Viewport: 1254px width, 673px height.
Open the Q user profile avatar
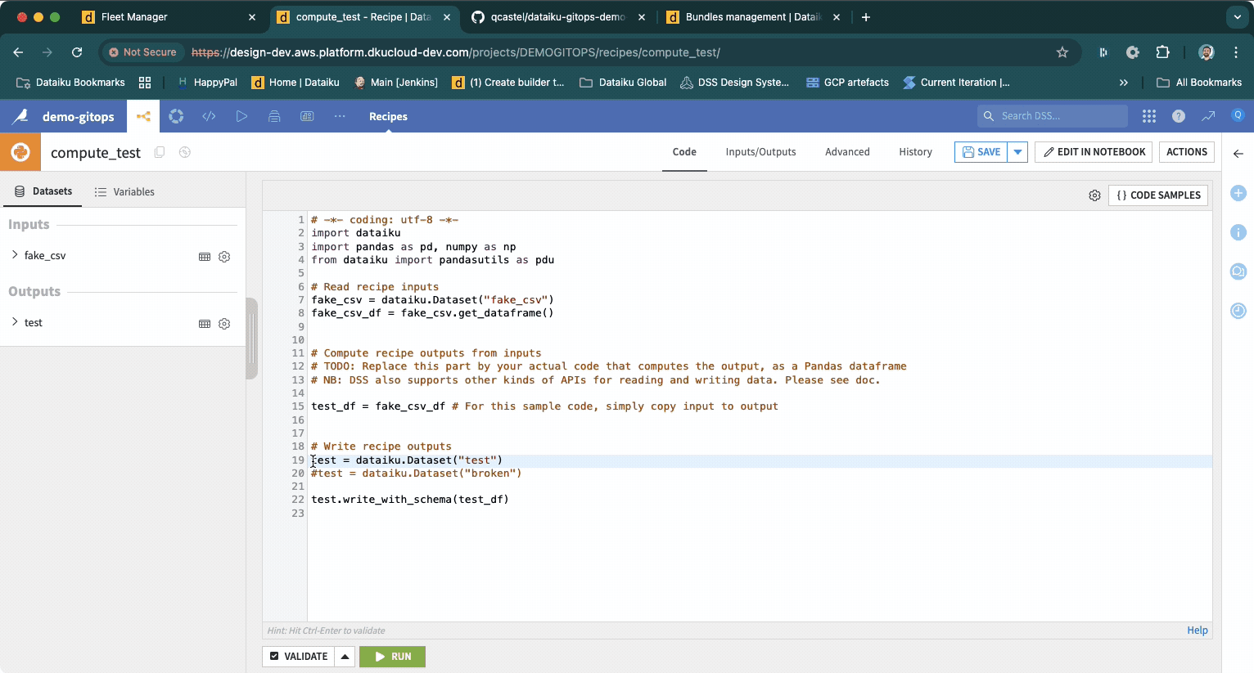point(1238,115)
